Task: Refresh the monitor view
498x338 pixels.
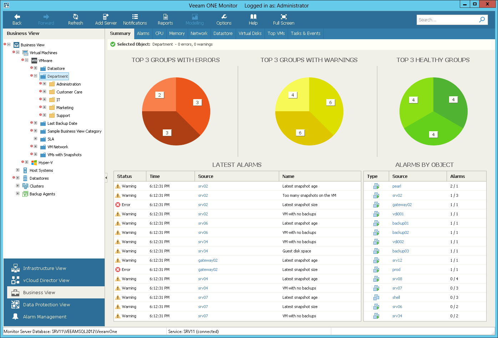Action: click(x=75, y=20)
